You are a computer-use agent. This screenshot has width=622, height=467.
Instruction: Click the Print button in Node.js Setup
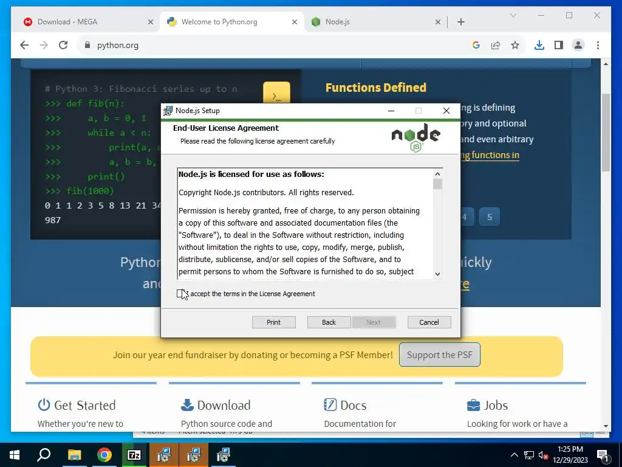pyautogui.click(x=274, y=322)
